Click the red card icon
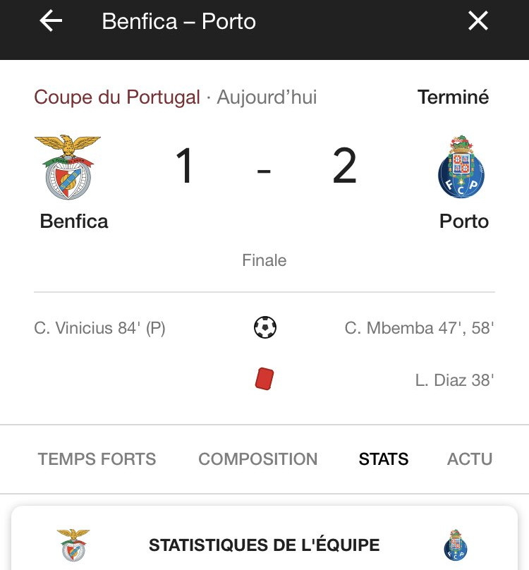Viewport: 529px width, 570px height. pyautogui.click(x=264, y=379)
